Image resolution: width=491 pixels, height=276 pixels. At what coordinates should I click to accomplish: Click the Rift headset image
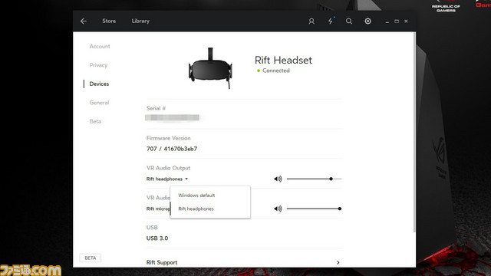(x=210, y=68)
